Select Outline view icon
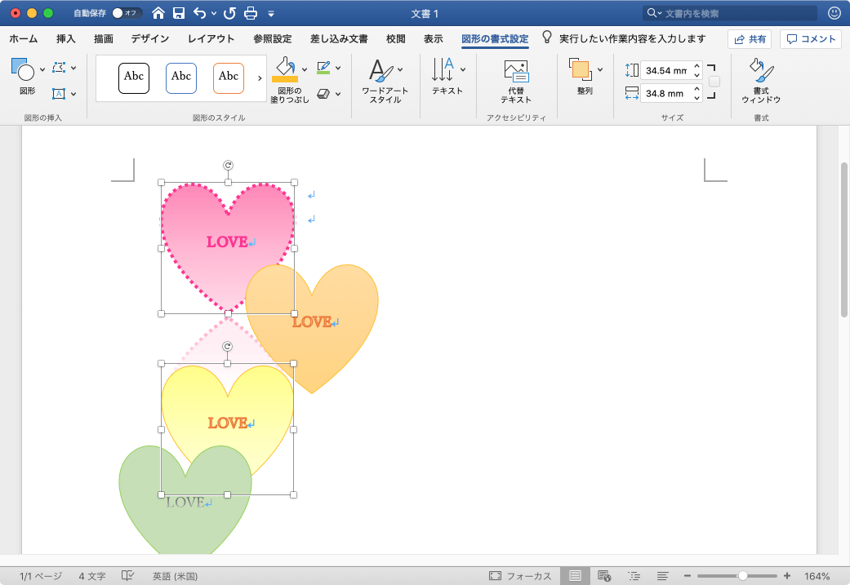Viewport: 850px width, 585px height. (634, 576)
